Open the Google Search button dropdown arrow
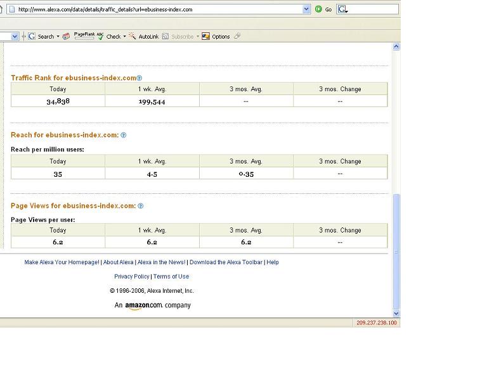 58,36
